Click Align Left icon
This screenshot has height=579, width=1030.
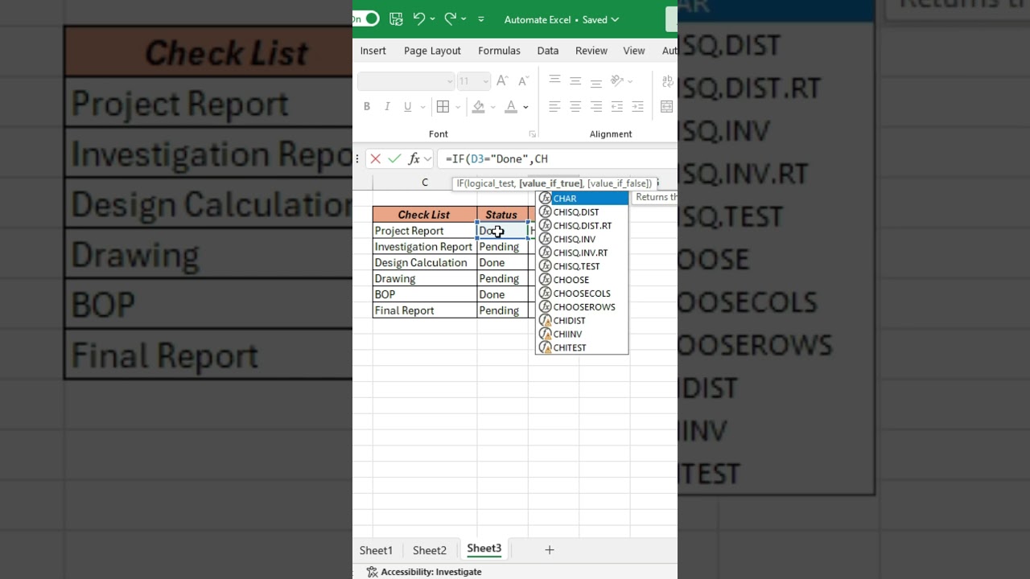pos(554,107)
